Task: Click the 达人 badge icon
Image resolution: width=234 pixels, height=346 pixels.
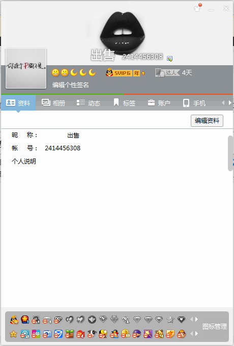Action: tap(167, 72)
